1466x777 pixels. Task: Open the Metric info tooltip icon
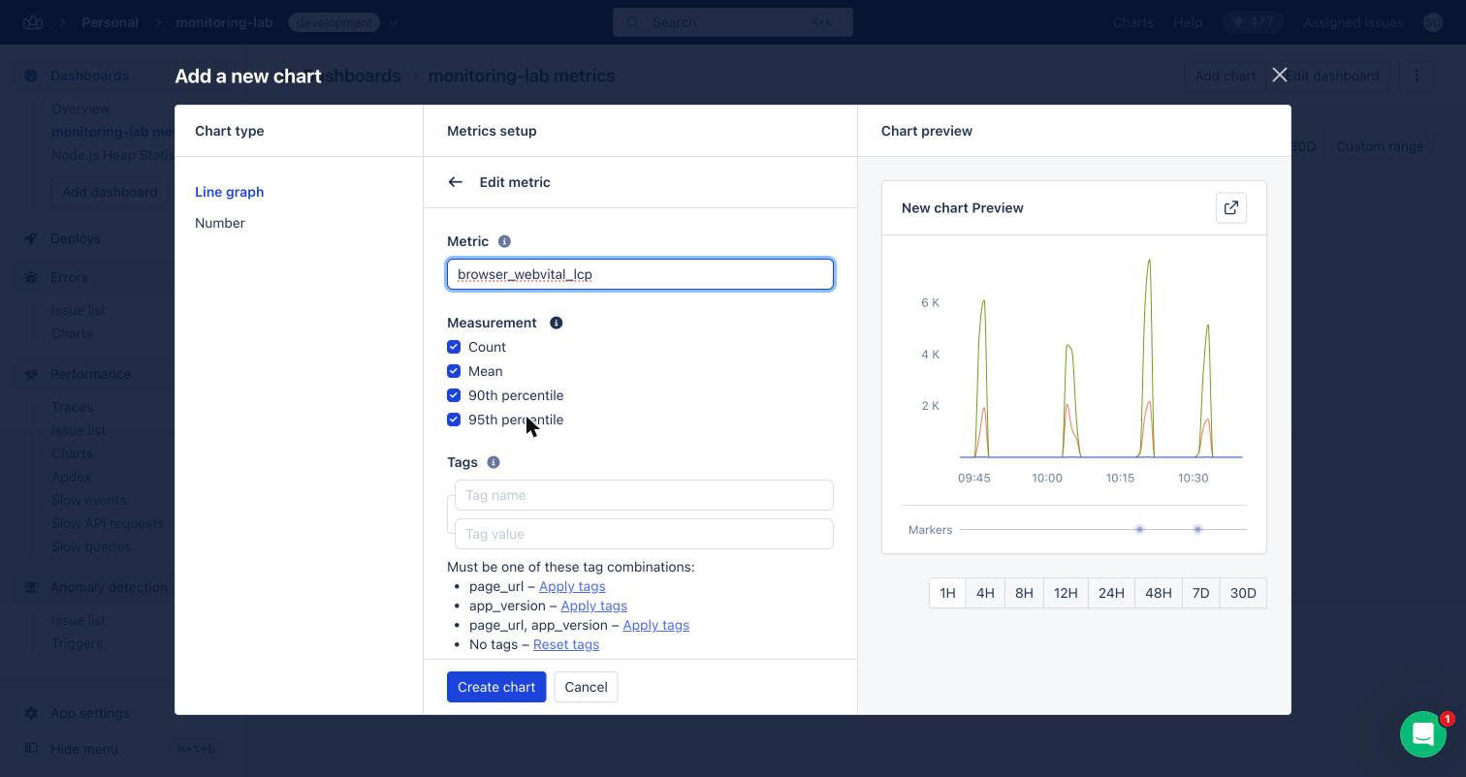pyautogui.click(x=504, y=241)
